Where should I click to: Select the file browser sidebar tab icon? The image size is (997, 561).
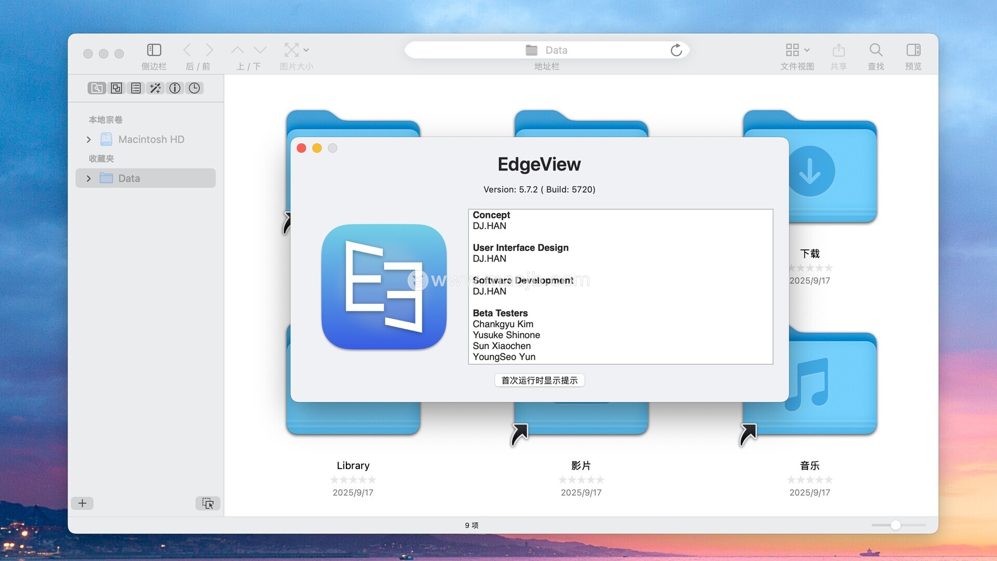(97, 88)
